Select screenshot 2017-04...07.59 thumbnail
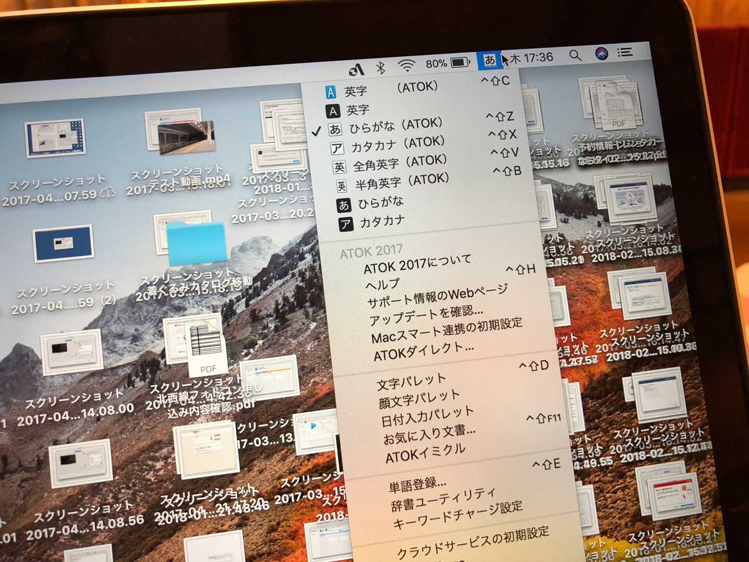749x562 pixels. pyautogui.click(x=54, y=139)
